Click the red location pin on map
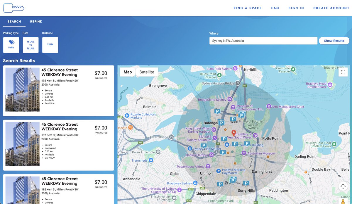Screen dimensions: 352x204 [234, 133]
